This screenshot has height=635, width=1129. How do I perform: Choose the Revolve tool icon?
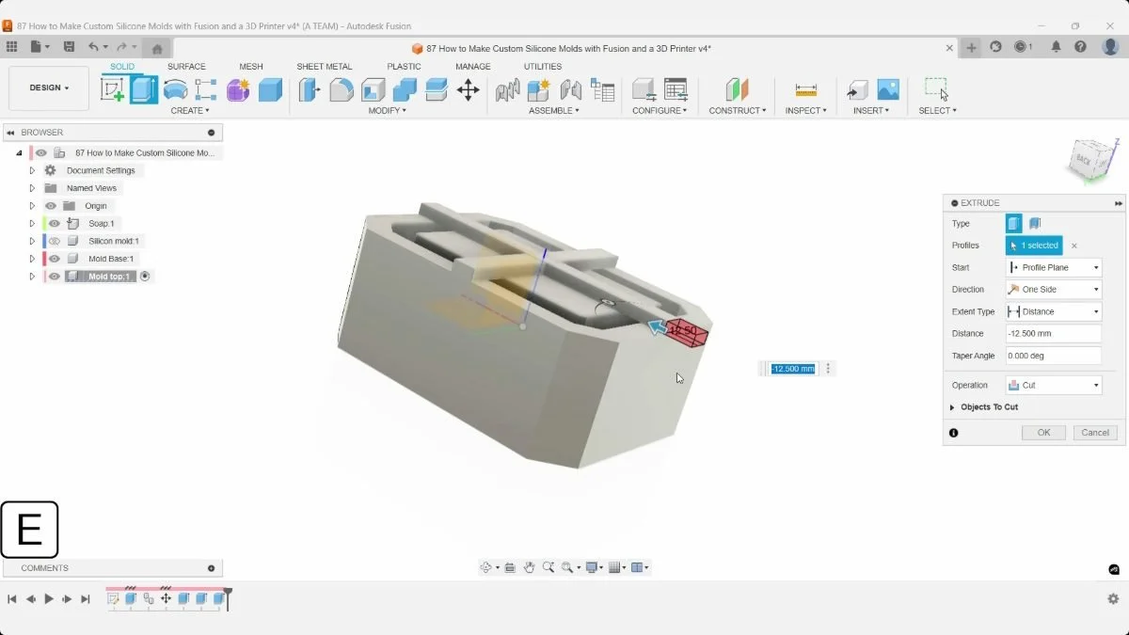tap(175, 89)
